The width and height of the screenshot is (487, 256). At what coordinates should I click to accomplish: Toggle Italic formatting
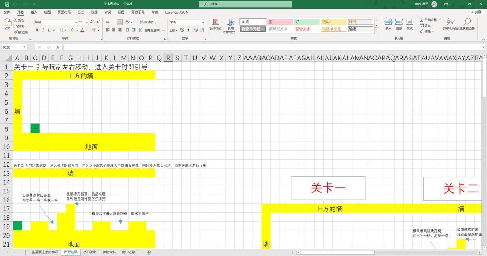[x=43, y=30]
